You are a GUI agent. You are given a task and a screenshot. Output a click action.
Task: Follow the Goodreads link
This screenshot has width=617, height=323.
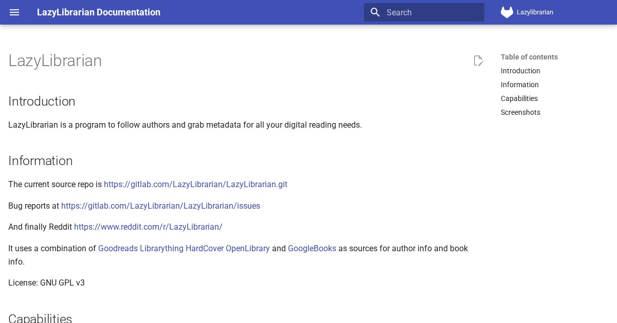click(118, 248)
